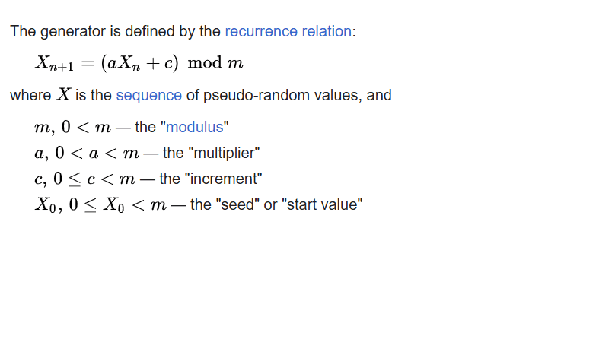Screen dimensions: 596x339
Task: Click the word "multiplier" in quotes
Action: coord(226,153)
